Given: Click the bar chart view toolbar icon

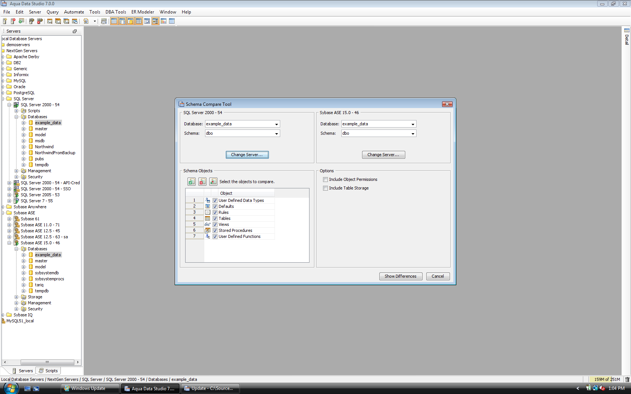Looking at the screenshot, I should point(163,21).
